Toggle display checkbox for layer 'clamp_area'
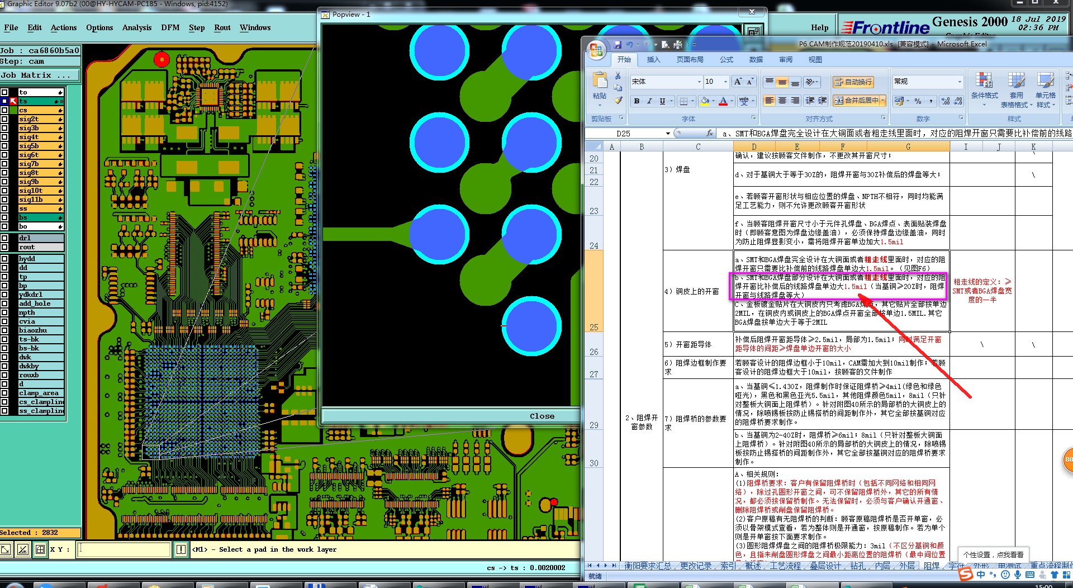The image size is (1073, 588). click(x=4, y=393)
